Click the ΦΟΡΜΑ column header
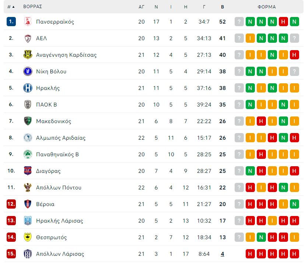 (267, 7)
